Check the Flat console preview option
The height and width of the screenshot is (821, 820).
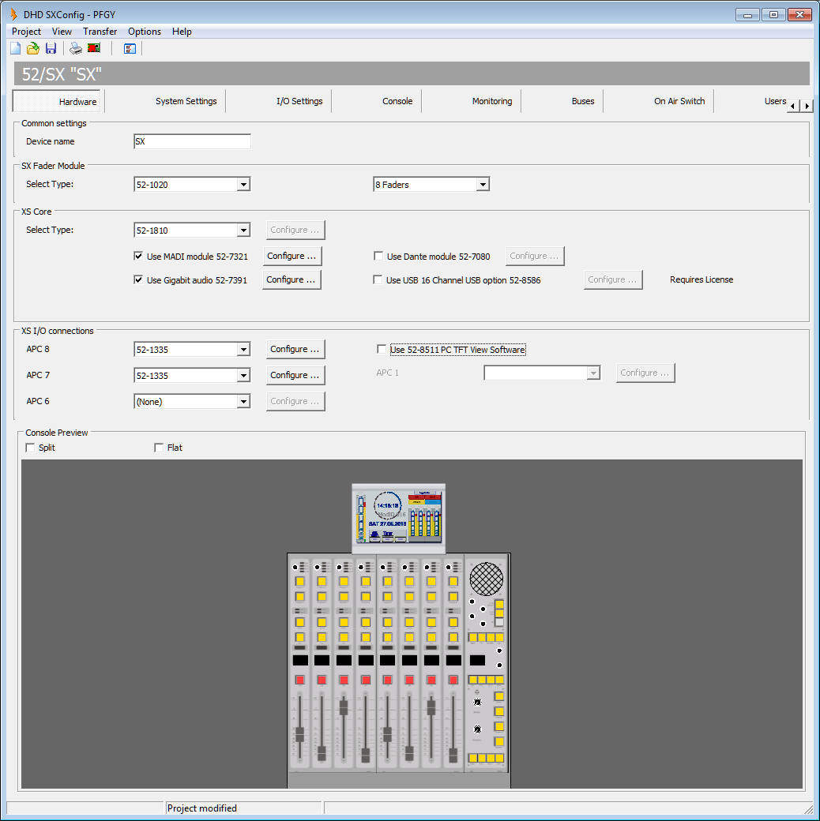(x=159, y=448)
